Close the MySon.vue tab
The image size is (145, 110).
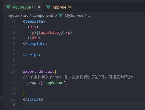tap(39, 7)
